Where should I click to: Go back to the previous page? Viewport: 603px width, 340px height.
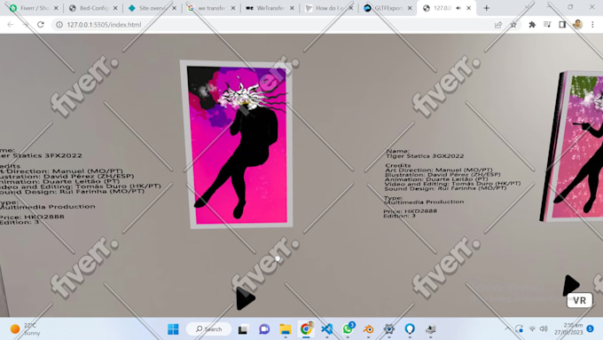(11, 24)
